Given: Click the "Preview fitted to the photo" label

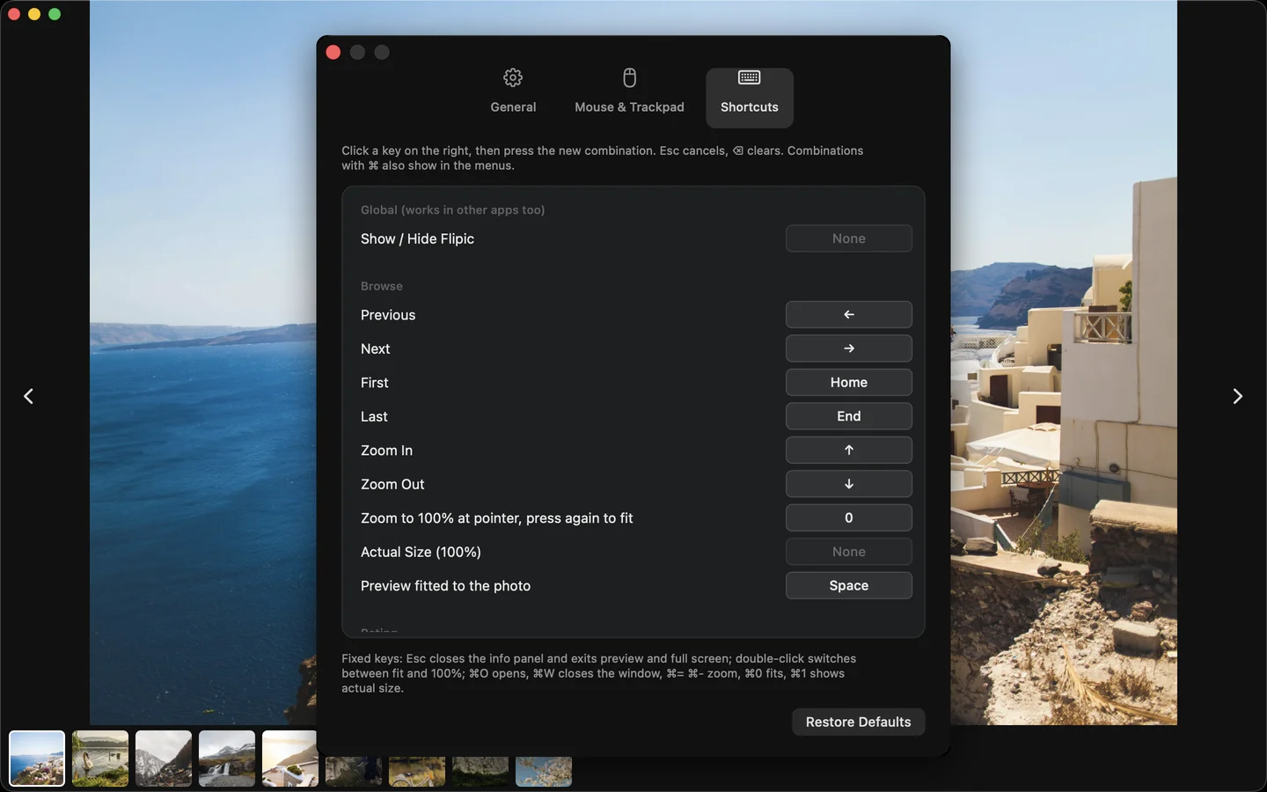Looking at the screenshot, I should pyautogui.click(x=445, y=586).
